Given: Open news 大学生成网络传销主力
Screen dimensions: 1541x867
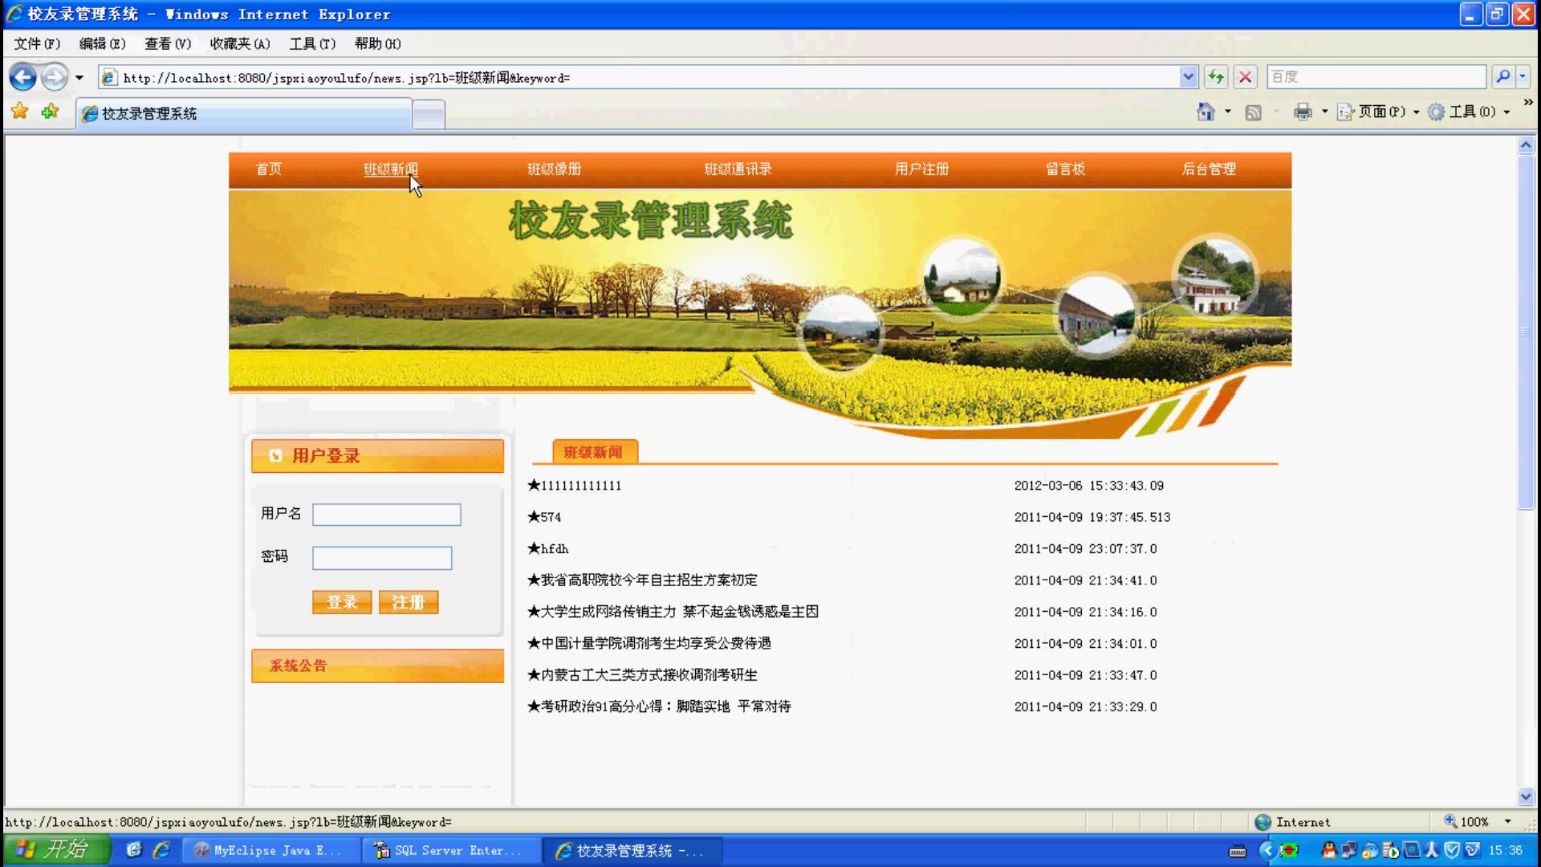Looking at the screenshot, I should click(673, 612).
